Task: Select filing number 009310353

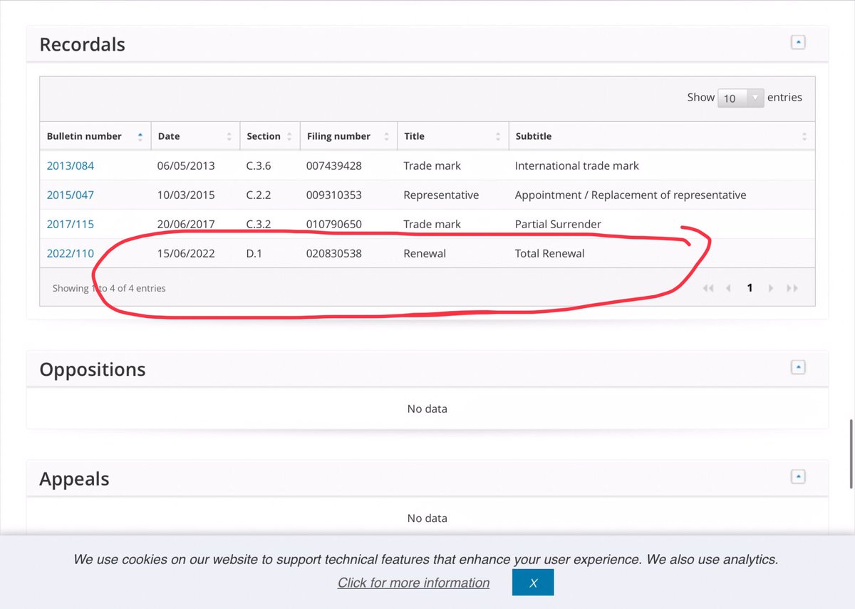Action: (x=334, y=195)
